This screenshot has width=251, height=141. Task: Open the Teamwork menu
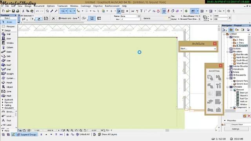[62, 6]
